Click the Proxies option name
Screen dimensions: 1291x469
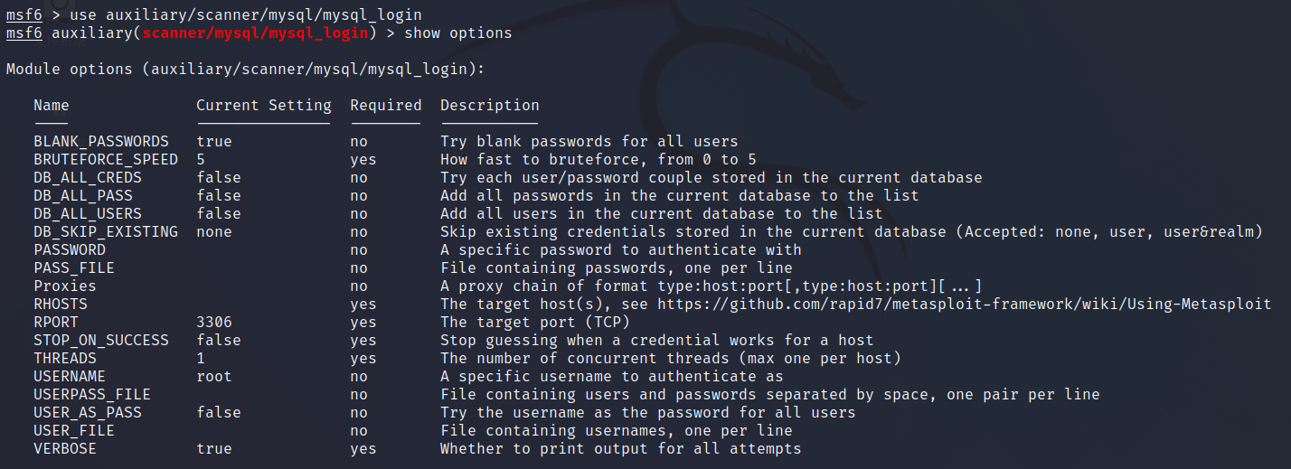click(x=65, y=286)
